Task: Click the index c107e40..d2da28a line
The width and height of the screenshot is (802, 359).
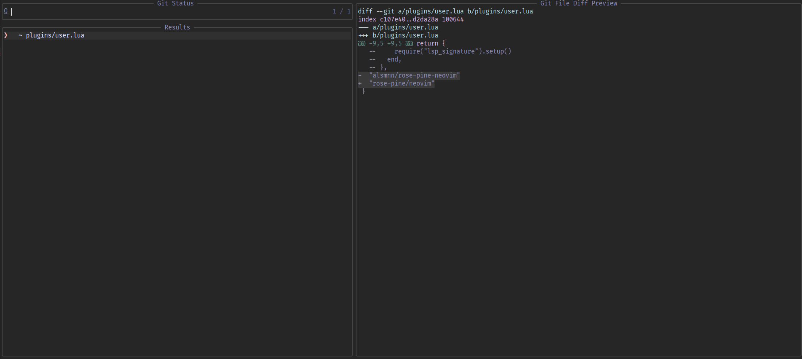Action: [410, 19]
